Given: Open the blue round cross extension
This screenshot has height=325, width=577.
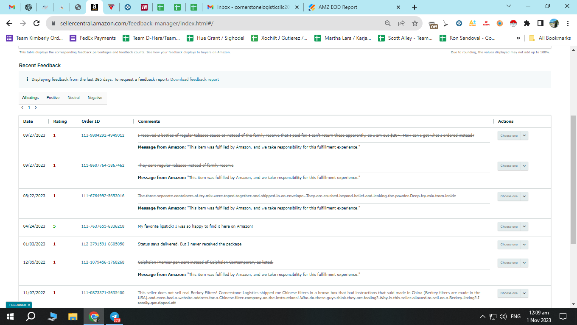Looking at the screenshot, I should [459, 23].
